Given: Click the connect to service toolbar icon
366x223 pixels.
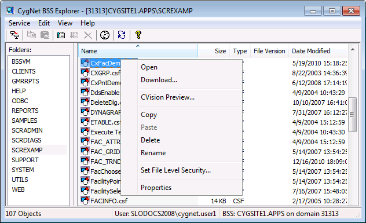Looking at the screenshot, I should point(14,35).
